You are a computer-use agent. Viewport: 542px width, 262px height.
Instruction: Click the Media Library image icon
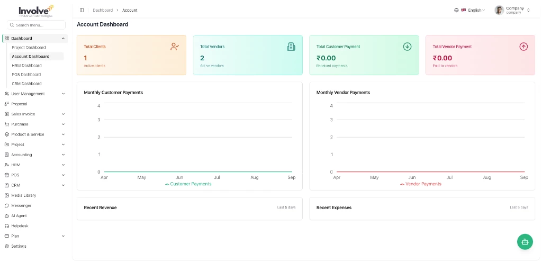pos(6,195)
